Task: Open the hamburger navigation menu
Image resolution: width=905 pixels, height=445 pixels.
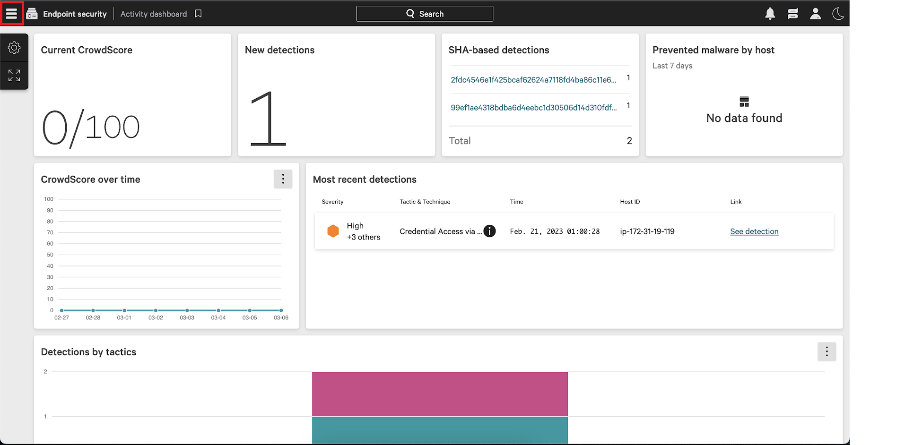Action: (x=11, y=14)
